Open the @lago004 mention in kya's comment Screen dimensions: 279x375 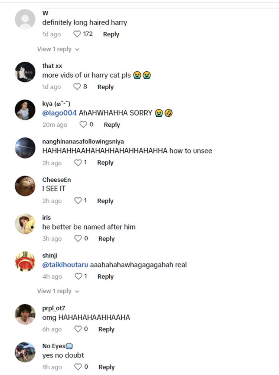pos(60,113)
